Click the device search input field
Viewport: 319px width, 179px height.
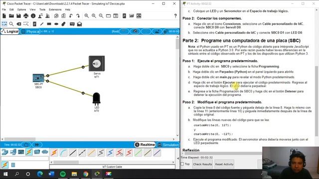pyautogui.click(x=25, y=158)
